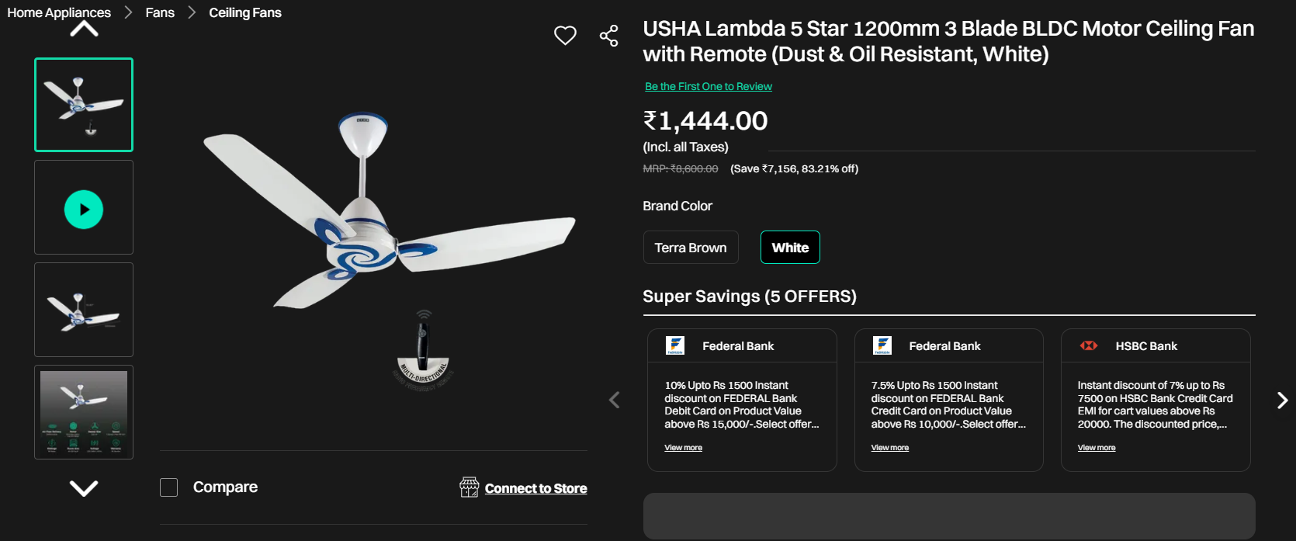
Task: Select the White color option
Action: coord(790,248)
